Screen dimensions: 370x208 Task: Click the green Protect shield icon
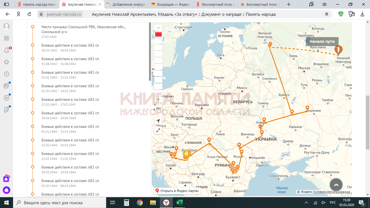tap(341, 14)
